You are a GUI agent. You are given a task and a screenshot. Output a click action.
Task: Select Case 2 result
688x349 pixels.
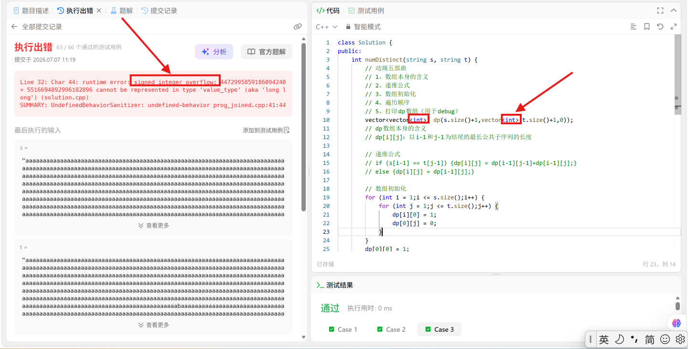point(391,329)
